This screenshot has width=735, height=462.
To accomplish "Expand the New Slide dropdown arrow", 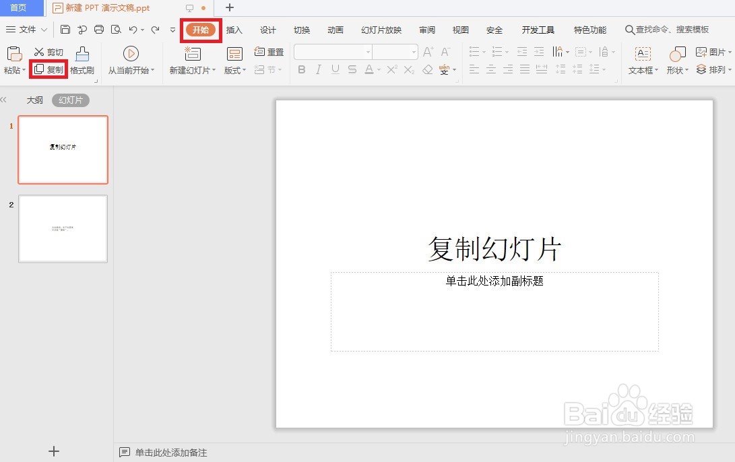I will pyautogui.click(x=214, y=70).
